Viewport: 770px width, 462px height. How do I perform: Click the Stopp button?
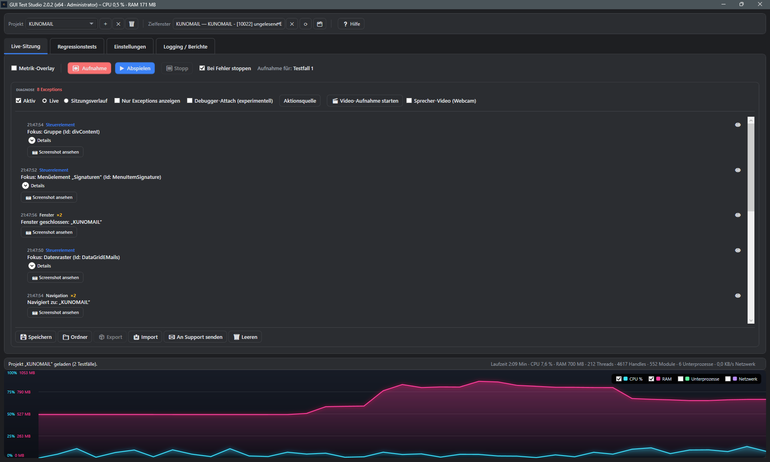click(x=177, y=68)
